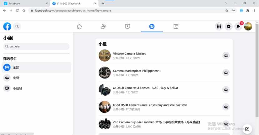
Task: Click the lock icon for site information
Action: point(32,11)
